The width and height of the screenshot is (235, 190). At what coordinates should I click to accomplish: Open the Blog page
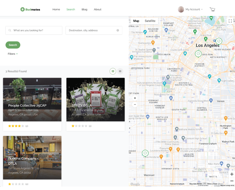pyautogui.click(x=84, y=10)
